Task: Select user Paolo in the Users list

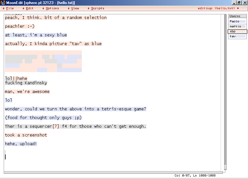Action: coord(237,21)
